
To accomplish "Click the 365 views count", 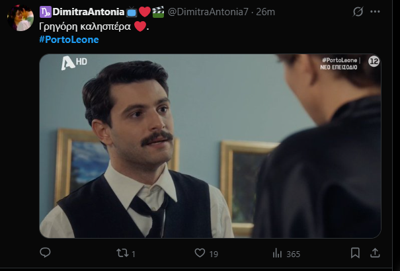I will 293,254.
